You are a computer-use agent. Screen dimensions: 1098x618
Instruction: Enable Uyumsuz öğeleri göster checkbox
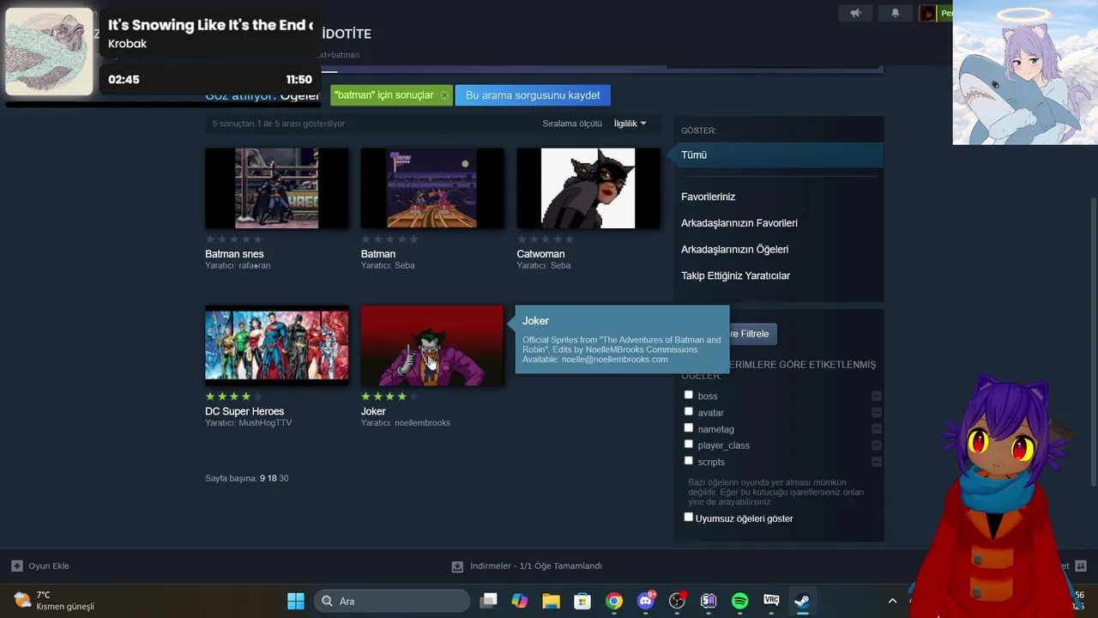pos(688,517)
